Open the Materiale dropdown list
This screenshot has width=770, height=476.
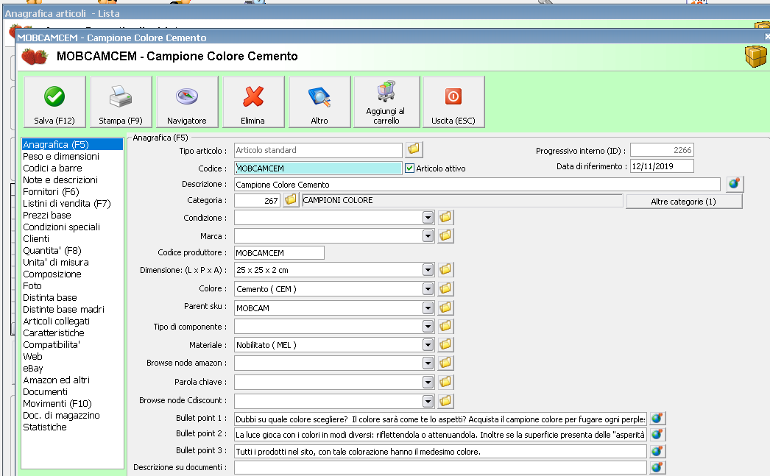click(428, 344)
